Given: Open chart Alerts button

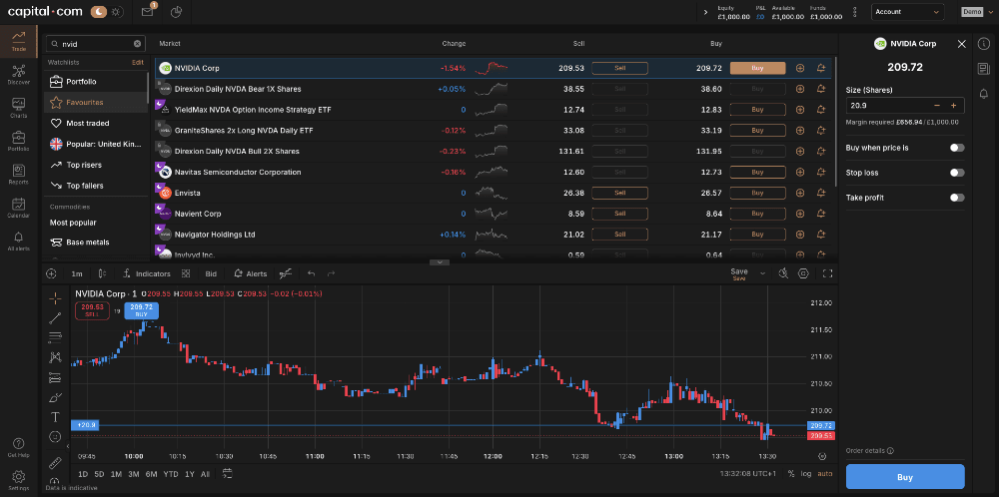Looking at the screenshot, I should pyautogui.click(x=251, y=273).
